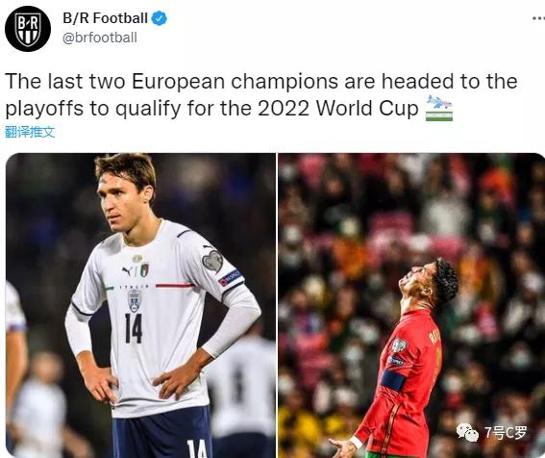
Task: Select the tweet text about European champions
Action: pyautogui.click(x=261, y=94)
